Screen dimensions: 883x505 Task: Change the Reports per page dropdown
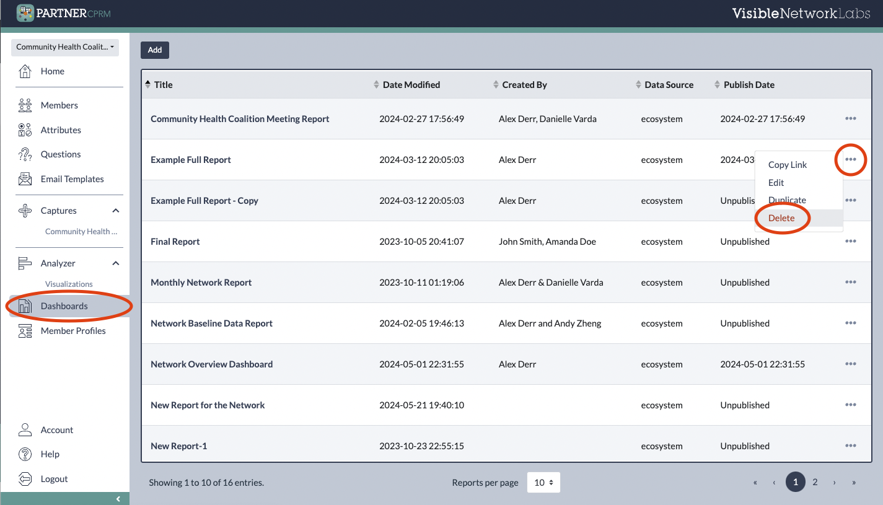[543, 483]
